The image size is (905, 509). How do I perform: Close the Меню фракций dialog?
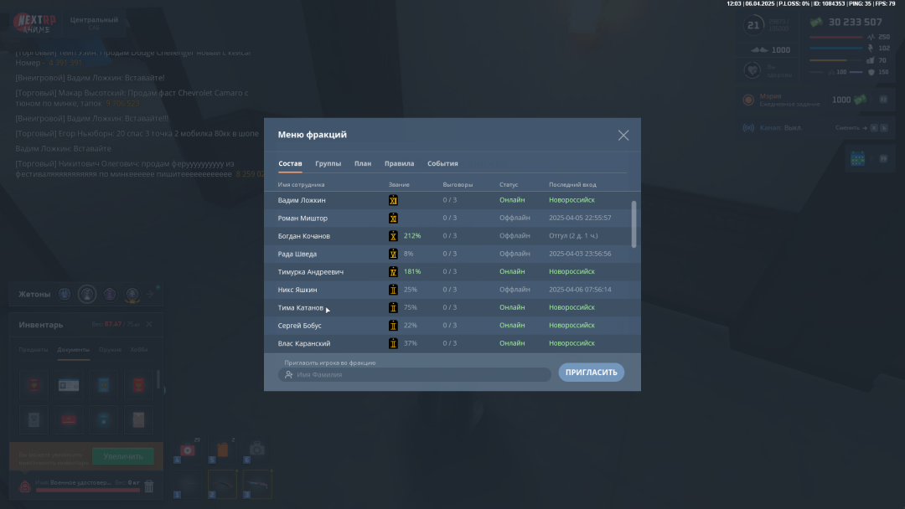[x=623, y=135]
